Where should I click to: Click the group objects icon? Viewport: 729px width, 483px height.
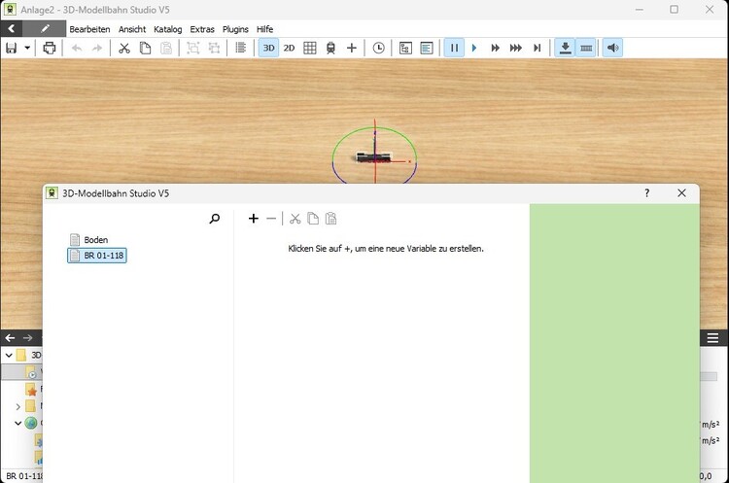point(193,48)
